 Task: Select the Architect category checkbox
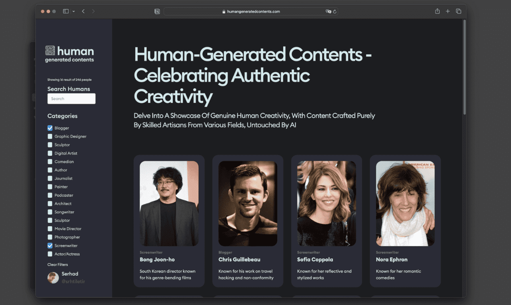pyautogui.click(x=50, y=204)
